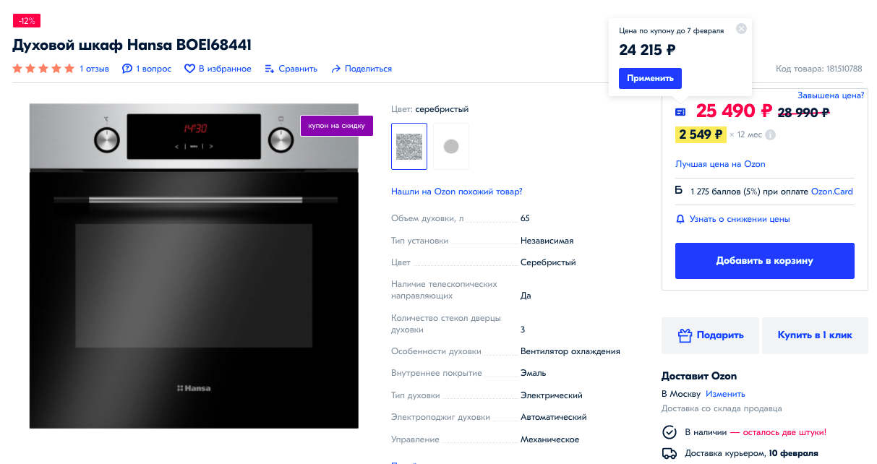Image resolution: width=877 pixels, height=464 pixels.
Task: Click the 24 215 ₽ coupon price
Action: point(647,50)
